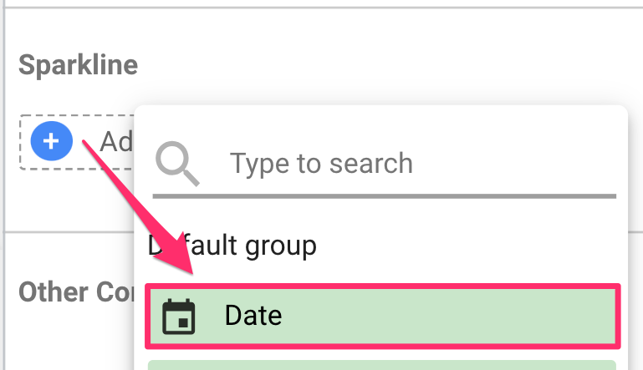This screenshot has width=643, height=370.
Task: Click the blue plus icon under Sparkline
Action: (x=51, y=141)
